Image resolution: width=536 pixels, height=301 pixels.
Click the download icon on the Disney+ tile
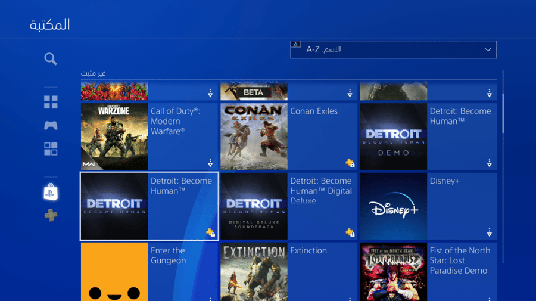pyautogui.click(x=489, y=232)
